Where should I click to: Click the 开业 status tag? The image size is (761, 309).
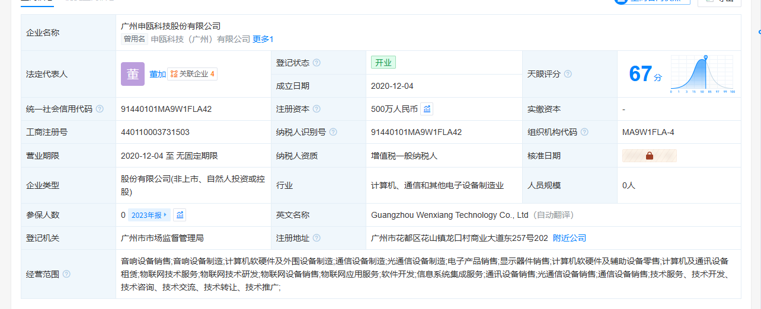pyautogui.click(x=383, y=63)
